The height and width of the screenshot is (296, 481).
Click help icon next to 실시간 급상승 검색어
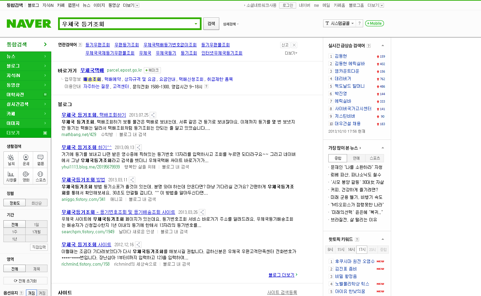pyautogui.click(x=369, y=46)
